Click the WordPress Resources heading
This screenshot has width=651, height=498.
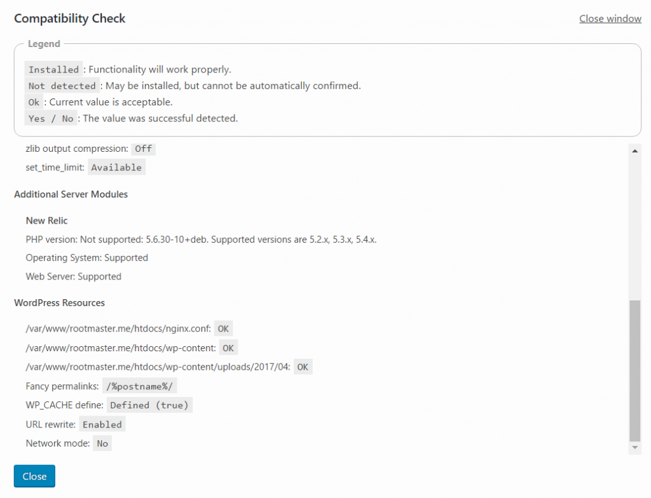point(59,303)
